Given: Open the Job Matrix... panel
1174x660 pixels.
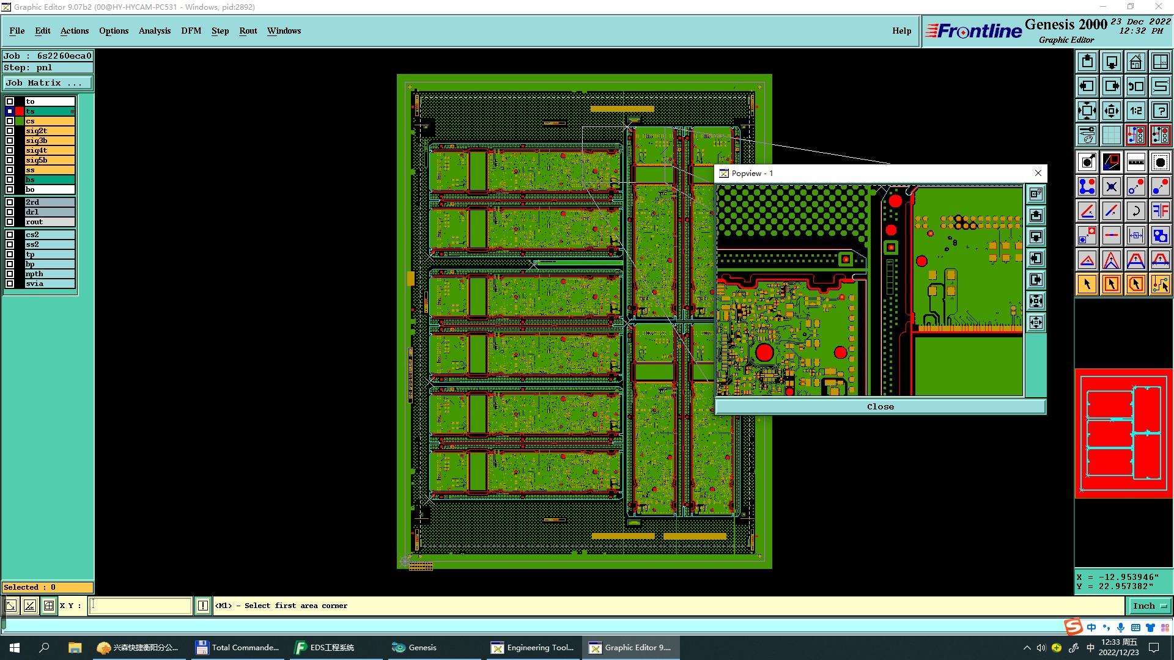Looking at the screenshot, I should 48,83.
